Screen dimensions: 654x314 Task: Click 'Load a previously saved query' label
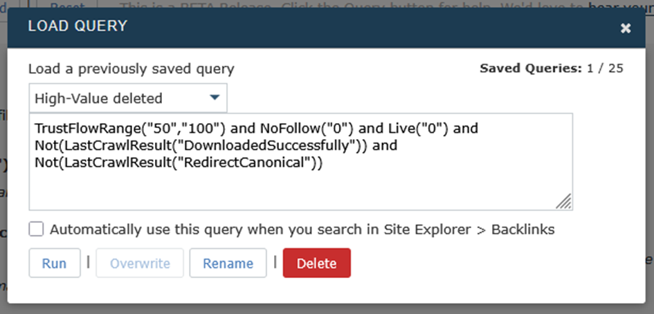tap(131, 68)
